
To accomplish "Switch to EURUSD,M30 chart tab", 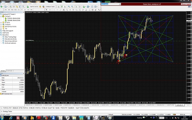I will [95, 105].
